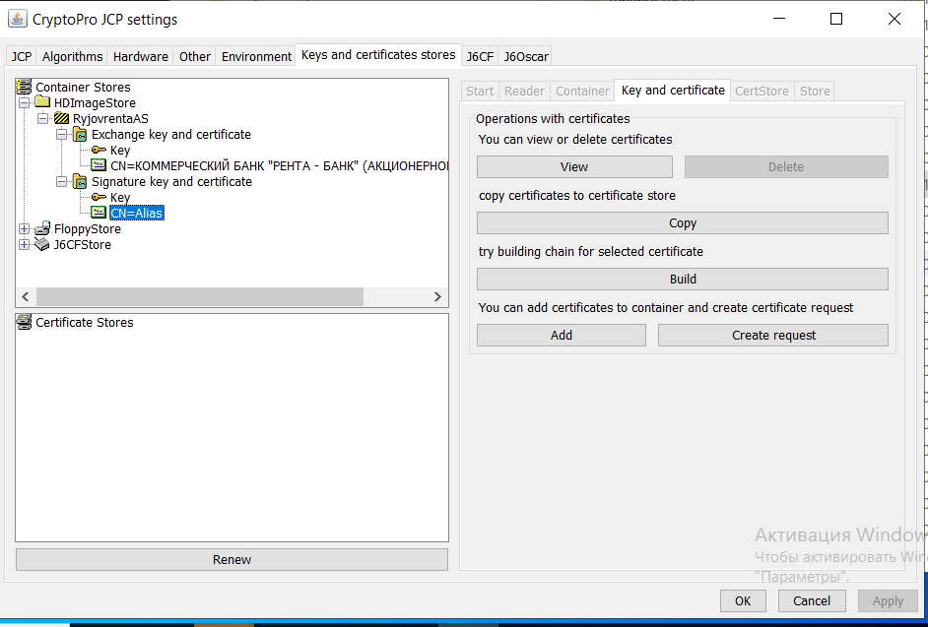Click the HDImageStore folder icon

(42, 102)
